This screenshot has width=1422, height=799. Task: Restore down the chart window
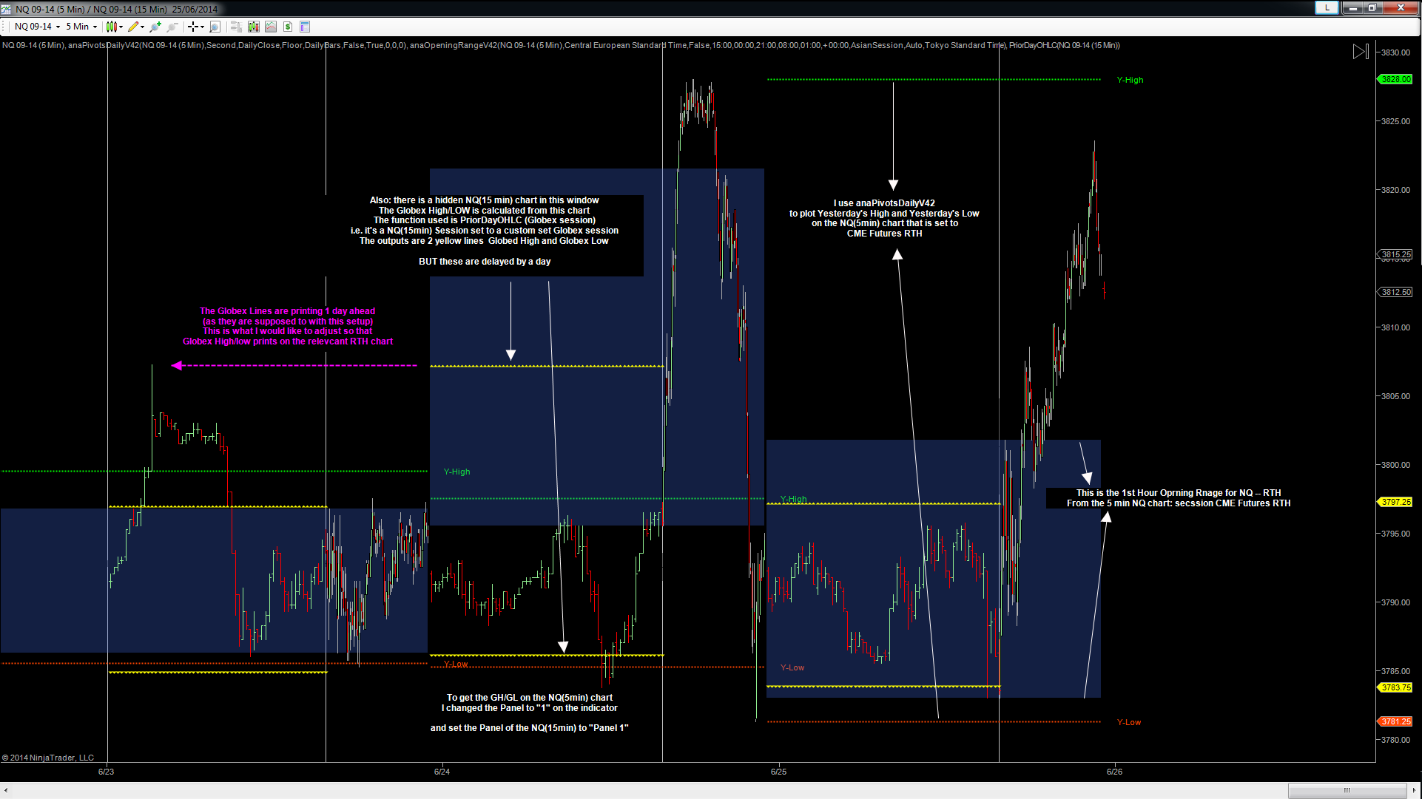(x=1372, y=7)
